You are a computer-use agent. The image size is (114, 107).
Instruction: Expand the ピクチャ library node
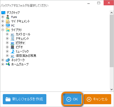pos(7,43)
